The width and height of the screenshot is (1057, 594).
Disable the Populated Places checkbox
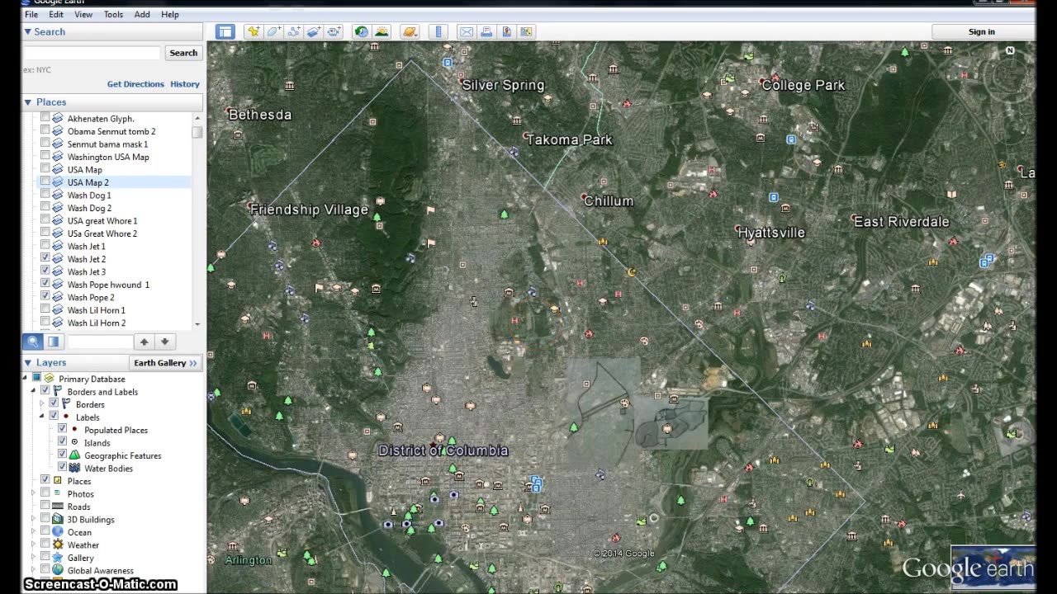click(x=62, y=429)
